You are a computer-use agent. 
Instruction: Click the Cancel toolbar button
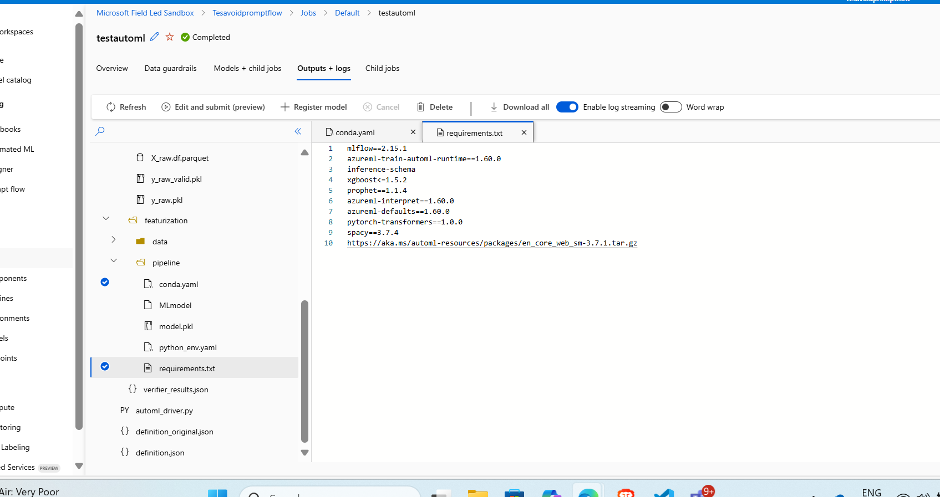pos(381,107)
